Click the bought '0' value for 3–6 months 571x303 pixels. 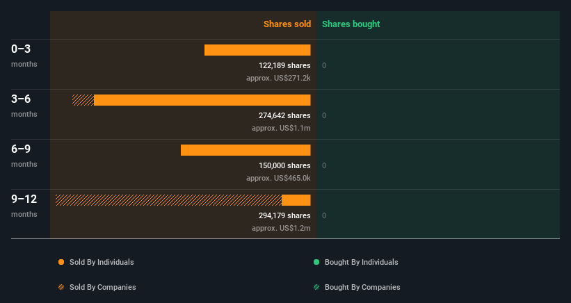coord(324,115)
